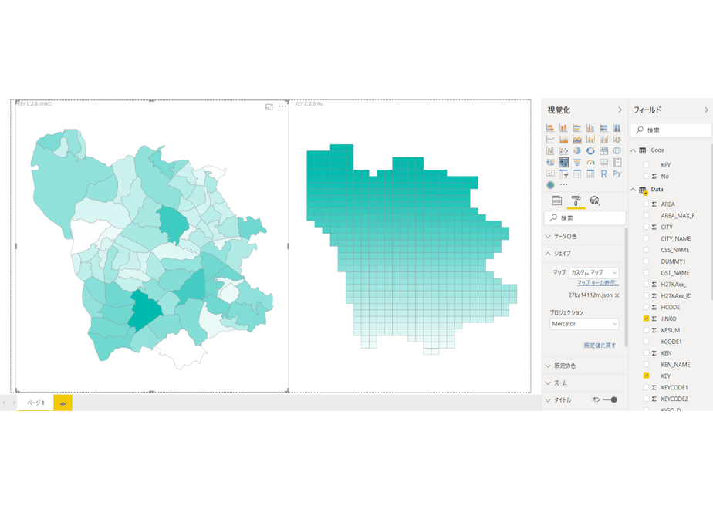713x509 pixels.
Task: Click the マップ キーの表示 link
Action: point(598,283)
